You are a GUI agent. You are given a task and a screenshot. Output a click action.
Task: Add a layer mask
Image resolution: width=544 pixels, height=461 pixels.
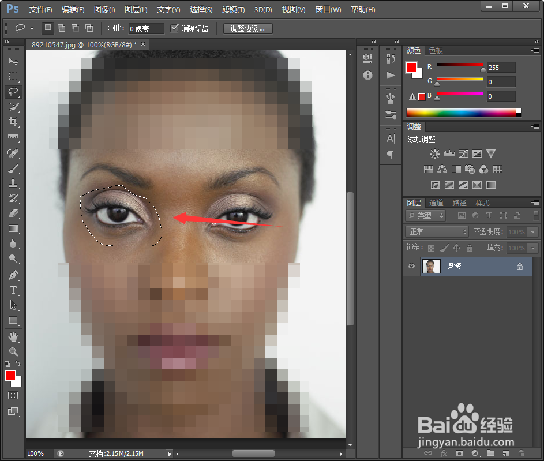coord(459,453)
